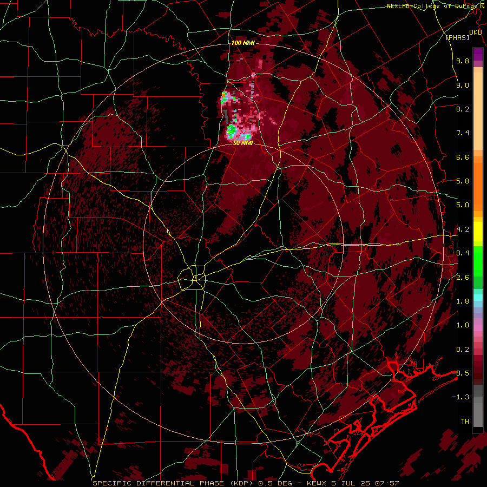Click the 5.8 legend value

click(463, 181)
